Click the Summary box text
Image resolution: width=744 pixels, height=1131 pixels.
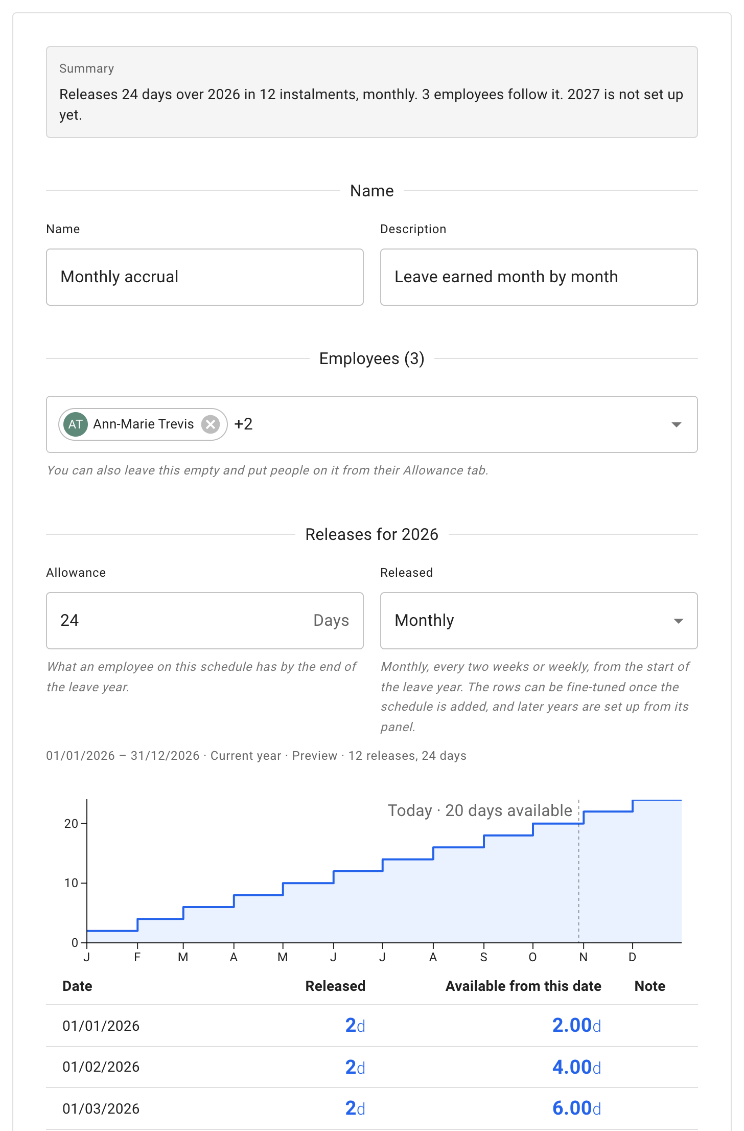[x=371, y=104]
